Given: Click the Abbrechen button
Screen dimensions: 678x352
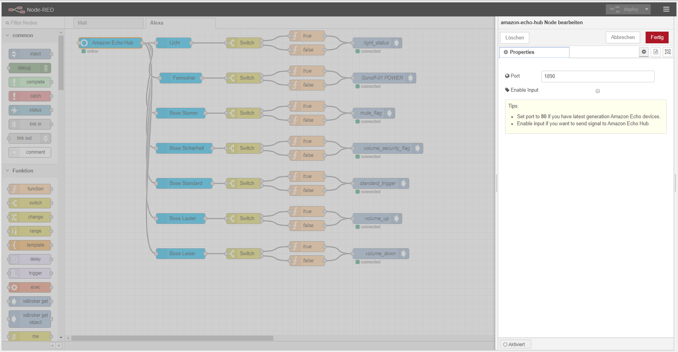Looking at the screenshot, I should click(623, 37).
